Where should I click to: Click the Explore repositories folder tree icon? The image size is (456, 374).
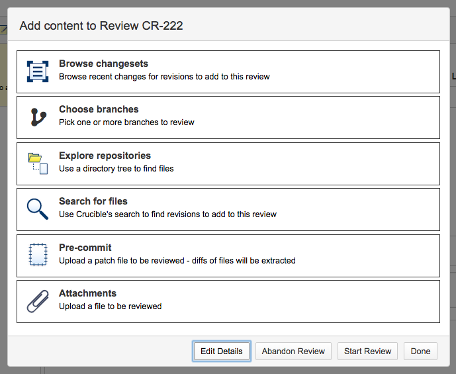click(x=38, y=163)
